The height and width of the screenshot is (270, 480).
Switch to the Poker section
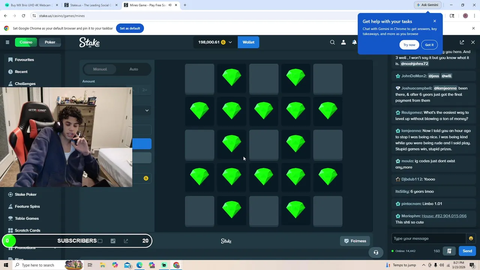coord(50,42)
